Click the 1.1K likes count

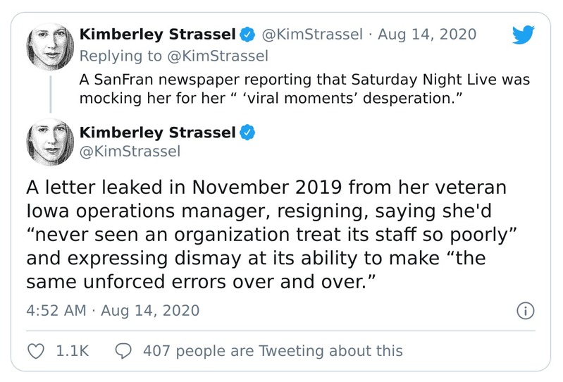click(x=72, y=350)
